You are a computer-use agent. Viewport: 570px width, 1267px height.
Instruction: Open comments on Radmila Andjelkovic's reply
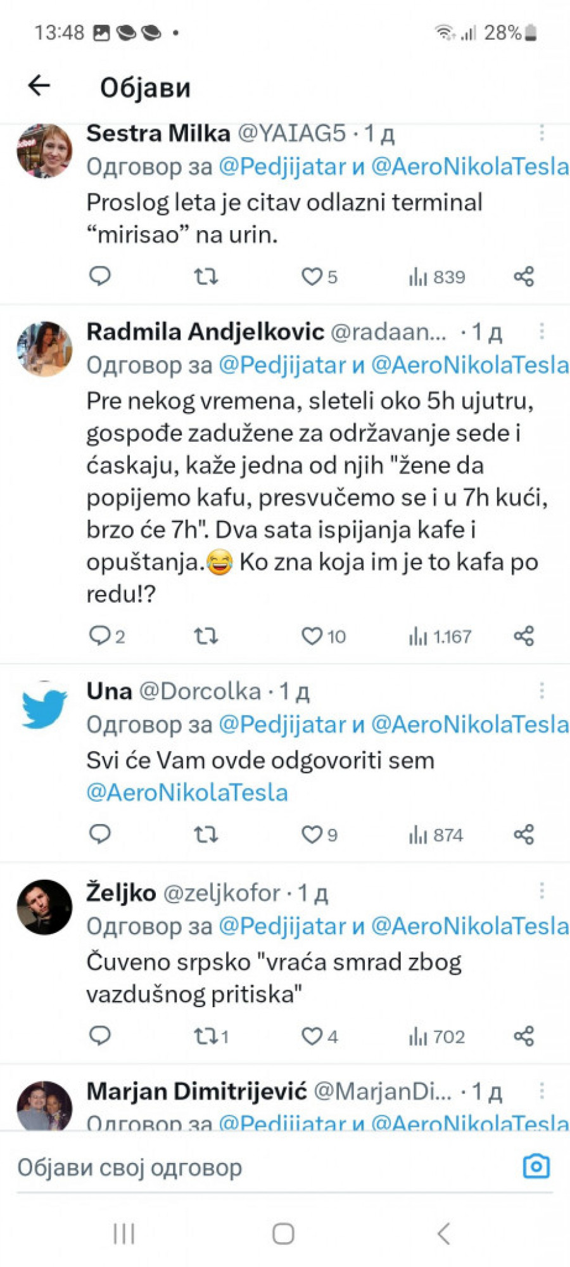(100, 636)
